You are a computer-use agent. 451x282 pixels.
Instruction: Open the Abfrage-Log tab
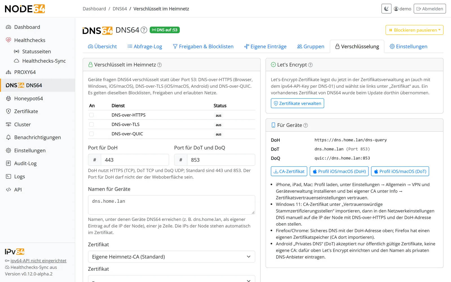click(145, 47)
